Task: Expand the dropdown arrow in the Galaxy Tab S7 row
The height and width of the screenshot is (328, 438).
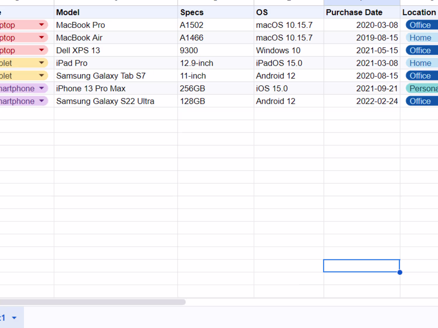Action: (41, 76)
